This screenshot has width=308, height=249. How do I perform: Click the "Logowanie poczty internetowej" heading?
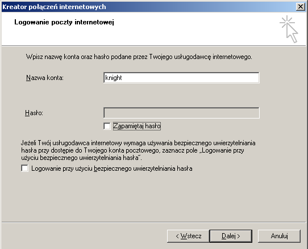[64, 22]
